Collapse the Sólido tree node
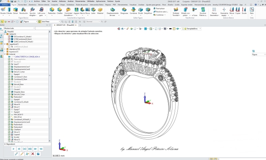This screenshot has height=160, width=266. [5, 34]
